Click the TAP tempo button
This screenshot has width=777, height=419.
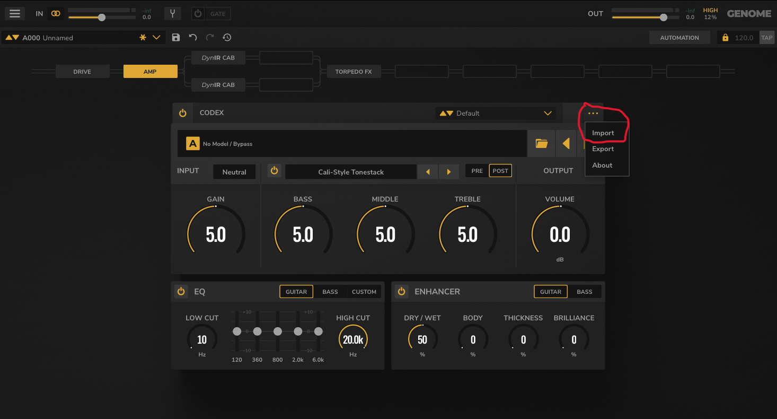pyautogui.click(x=767, y=38)
